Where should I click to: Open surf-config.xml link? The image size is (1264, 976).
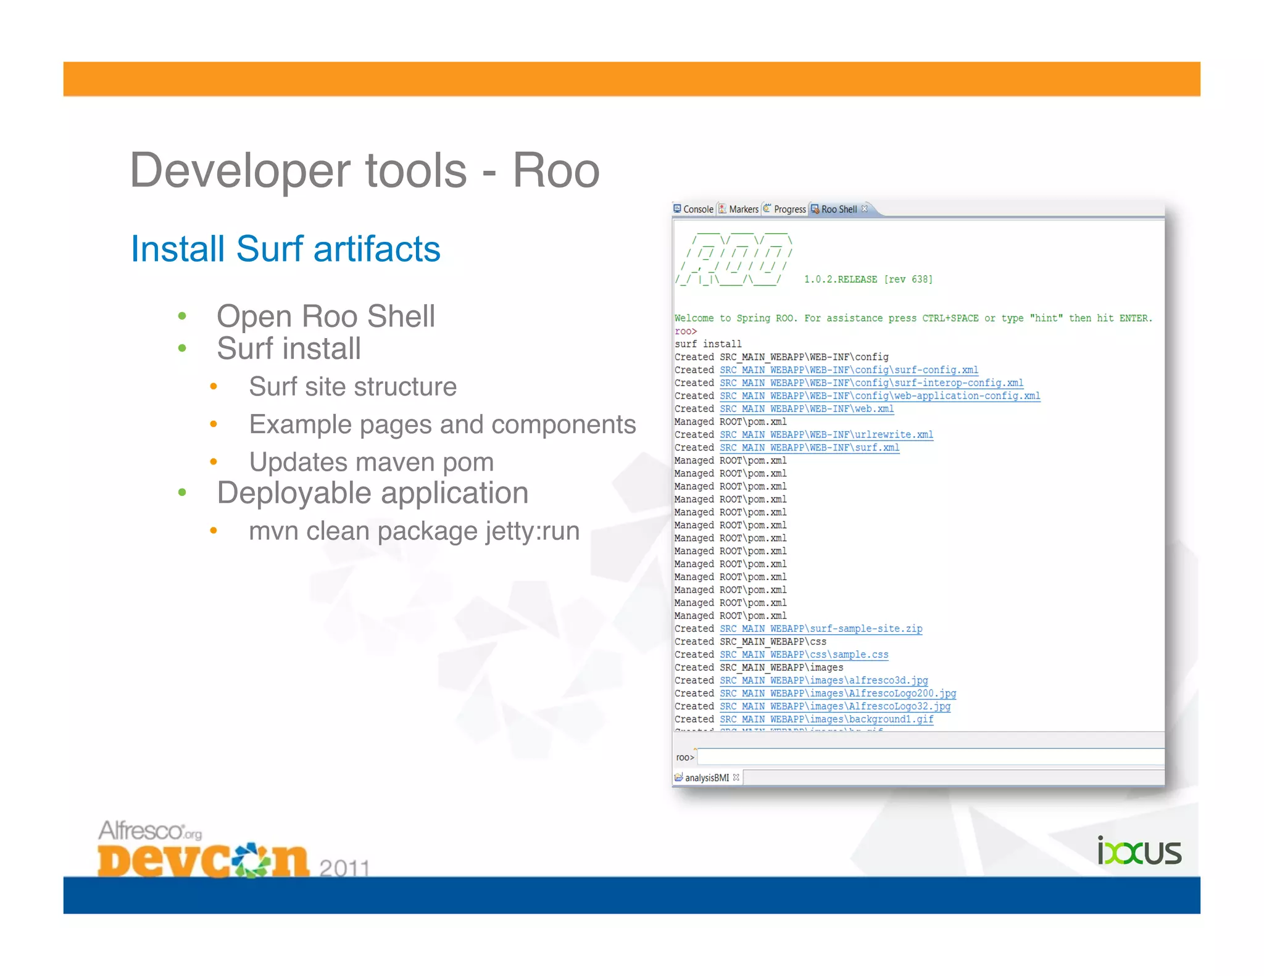[849, 370]
